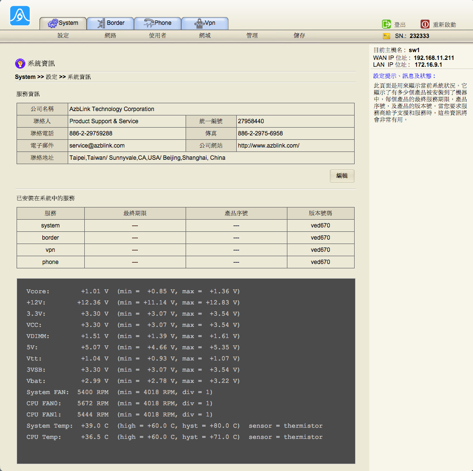Select the 儲存 menu item
Viewport: 473px width, 471px height.
point(299,36)
